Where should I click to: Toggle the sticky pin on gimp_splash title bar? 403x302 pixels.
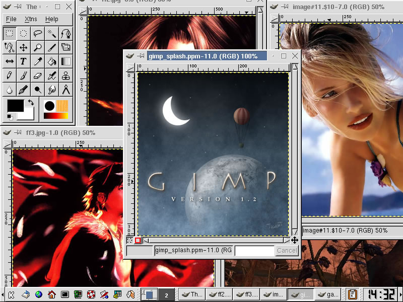click(x=141, y=56)
